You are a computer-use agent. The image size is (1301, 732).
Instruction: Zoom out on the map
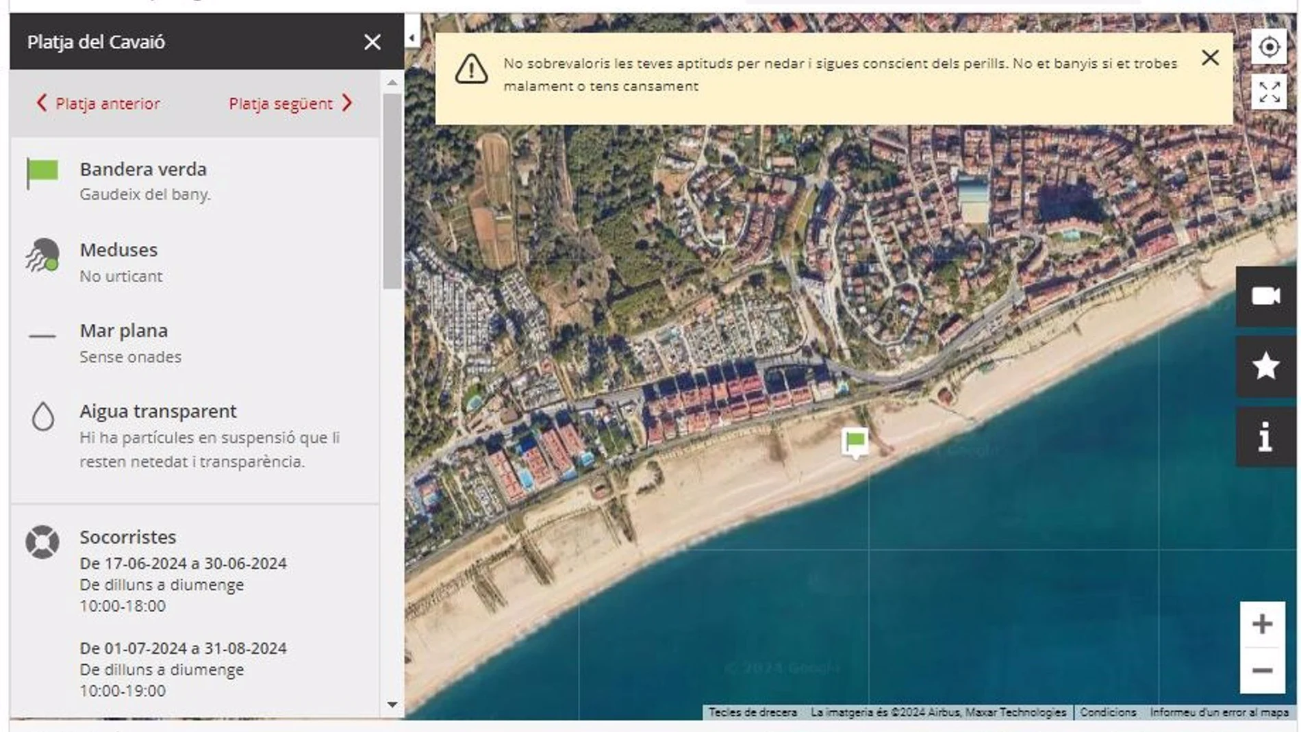tap(1262, 670)
